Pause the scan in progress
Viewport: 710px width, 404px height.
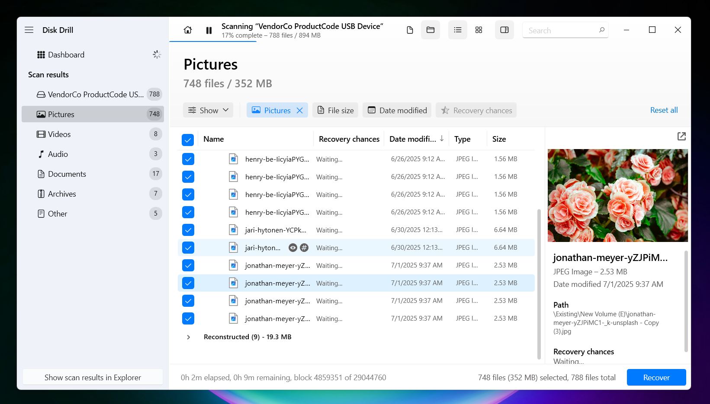[x=209, y=30]
